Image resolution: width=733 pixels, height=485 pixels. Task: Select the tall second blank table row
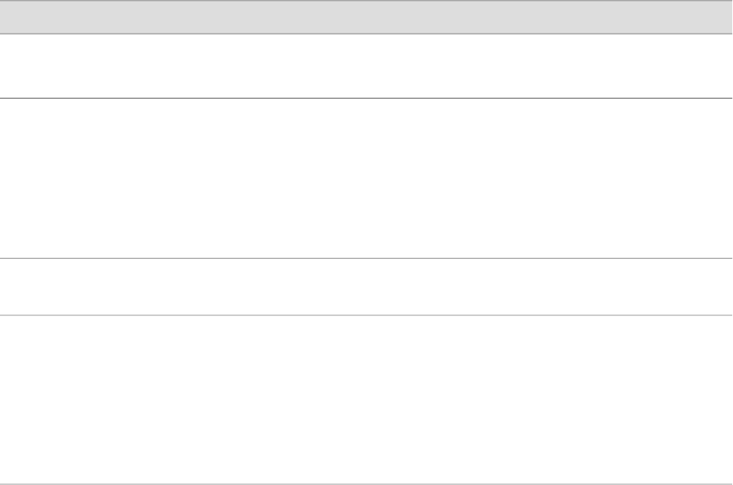click(366, 178)
